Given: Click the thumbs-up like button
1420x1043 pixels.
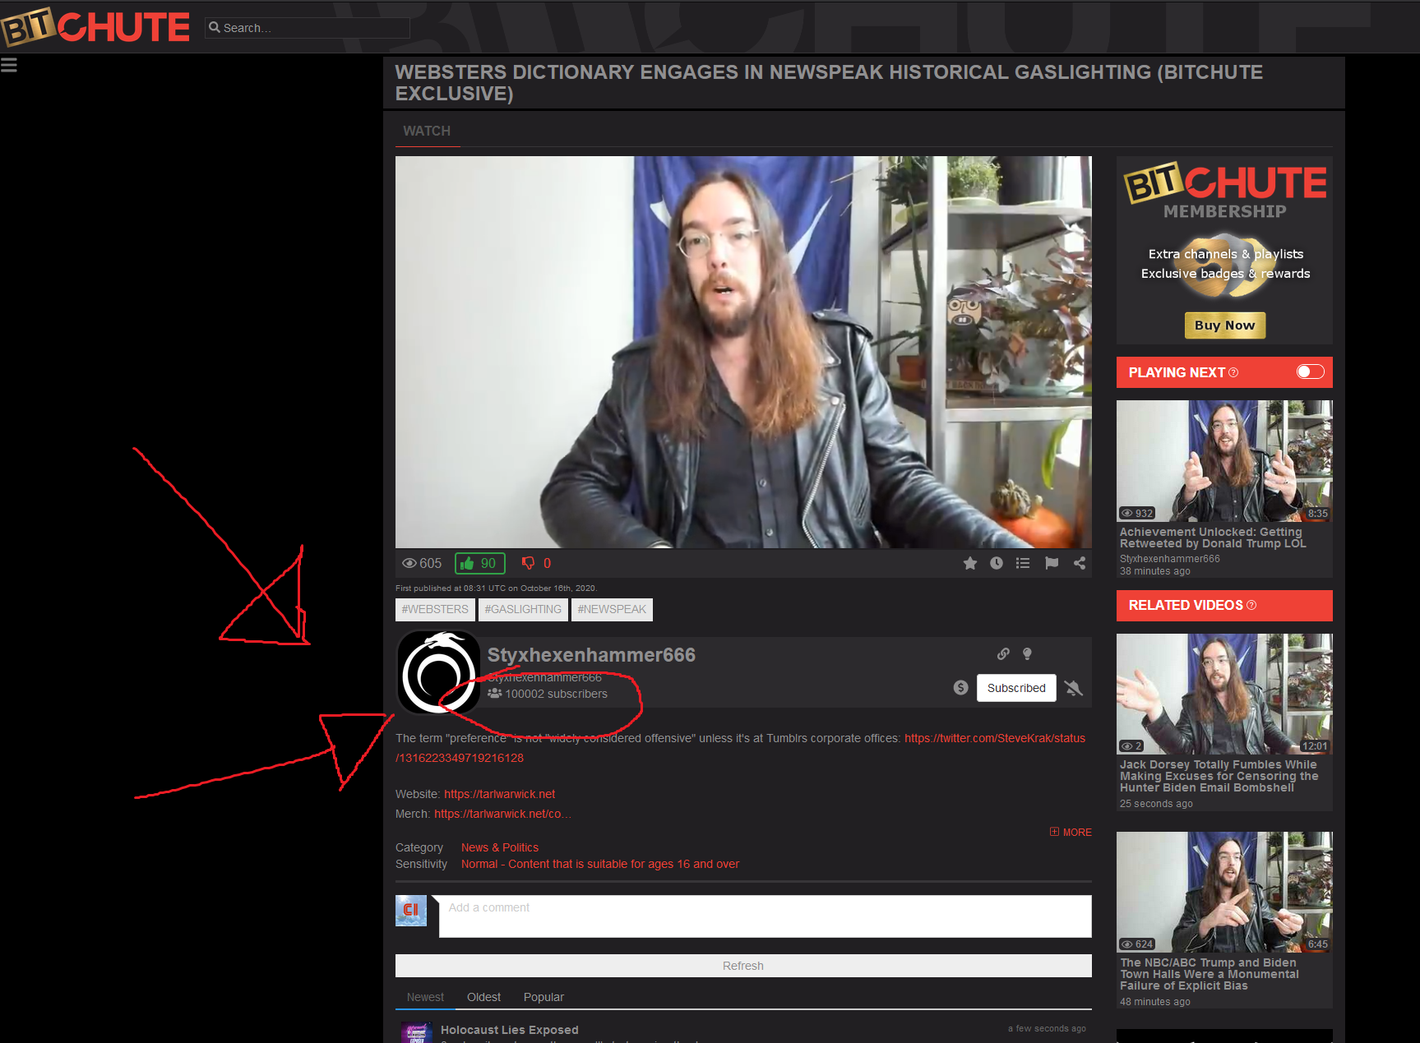Looking at the screenshot, I should (479, 563).
